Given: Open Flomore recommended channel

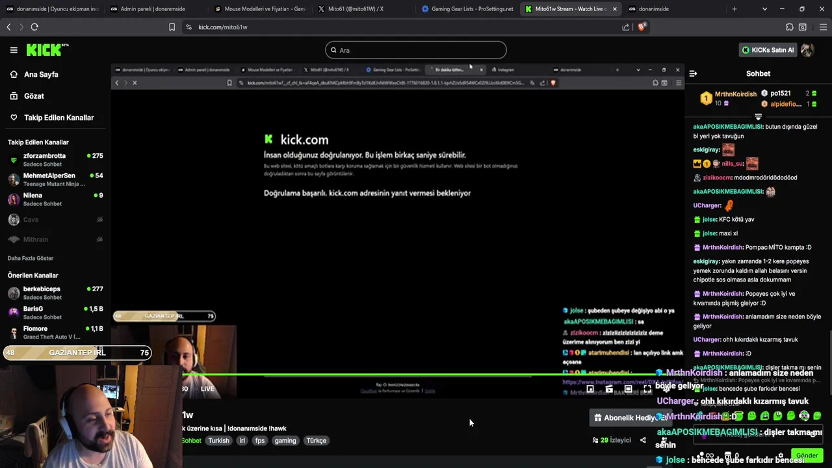Looking at the screenshot, I should click(55, 333).
